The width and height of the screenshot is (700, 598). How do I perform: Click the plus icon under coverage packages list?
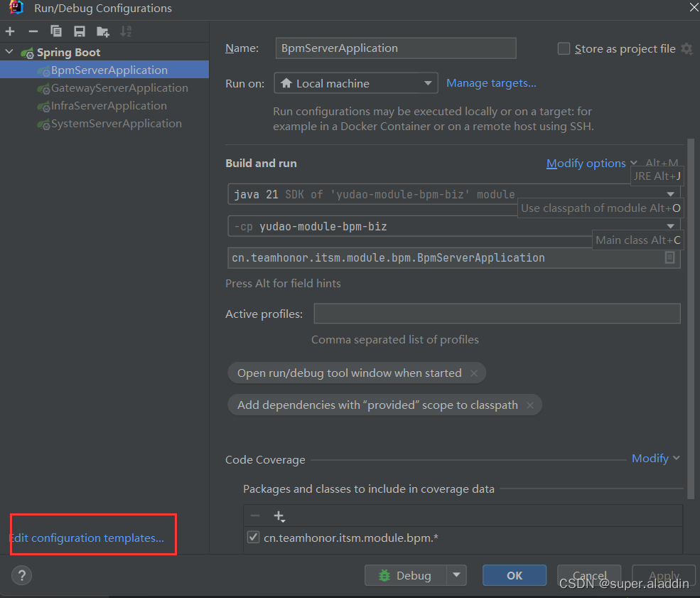279,516
